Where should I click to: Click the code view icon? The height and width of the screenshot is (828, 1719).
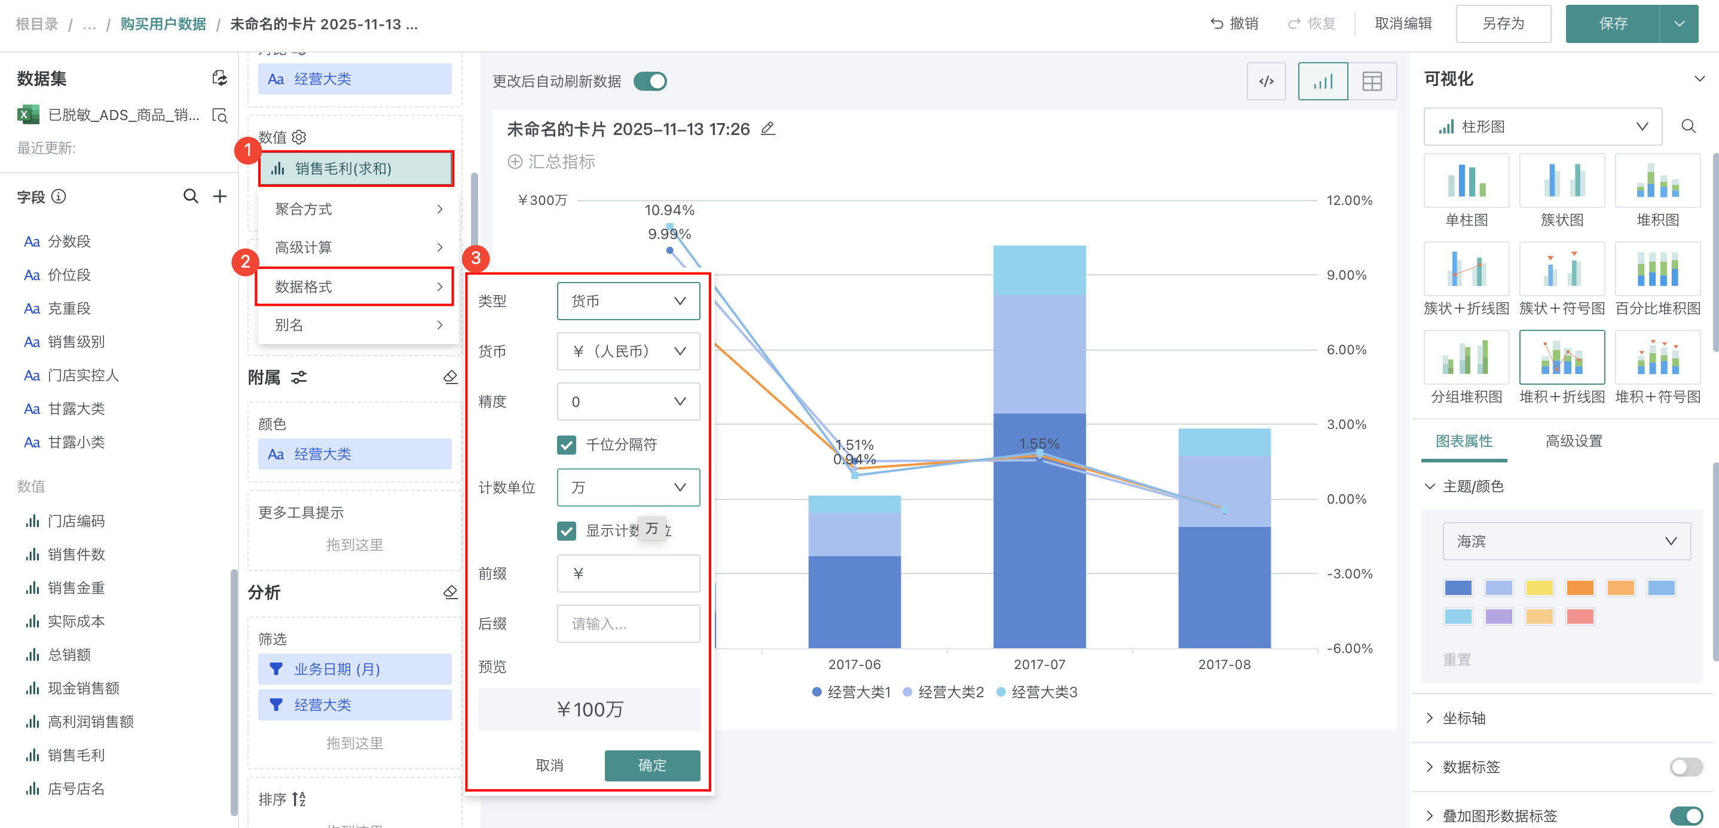coord(1266,81)
